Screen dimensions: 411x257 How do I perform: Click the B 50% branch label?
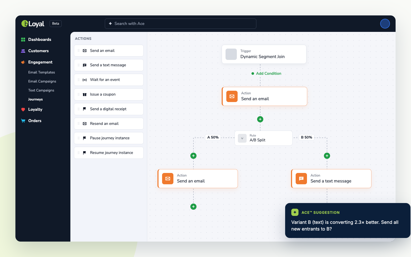point(307,137)
